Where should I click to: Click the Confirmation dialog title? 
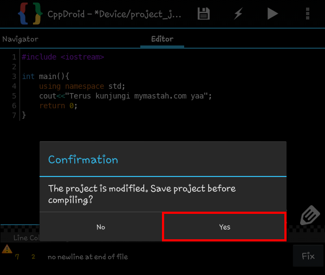tap(83, 160)
